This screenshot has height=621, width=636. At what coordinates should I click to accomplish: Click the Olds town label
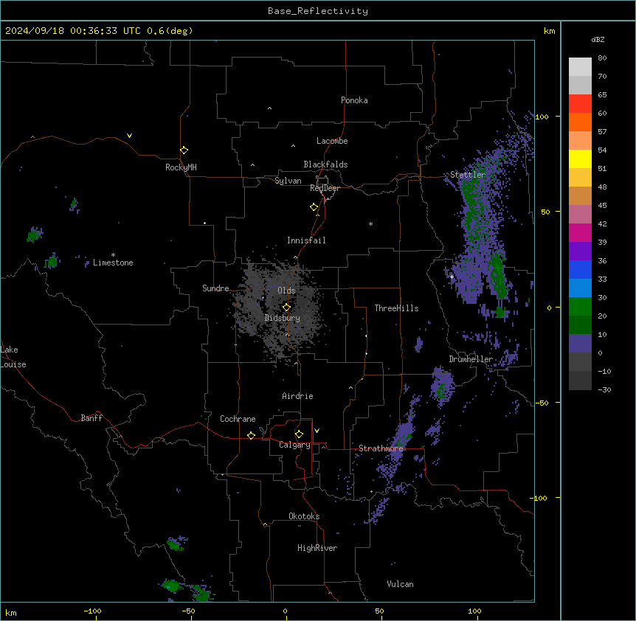click(286, 291)
